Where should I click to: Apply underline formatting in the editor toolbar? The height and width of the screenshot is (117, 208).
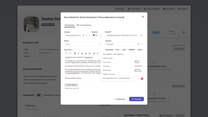coord(82,53)
